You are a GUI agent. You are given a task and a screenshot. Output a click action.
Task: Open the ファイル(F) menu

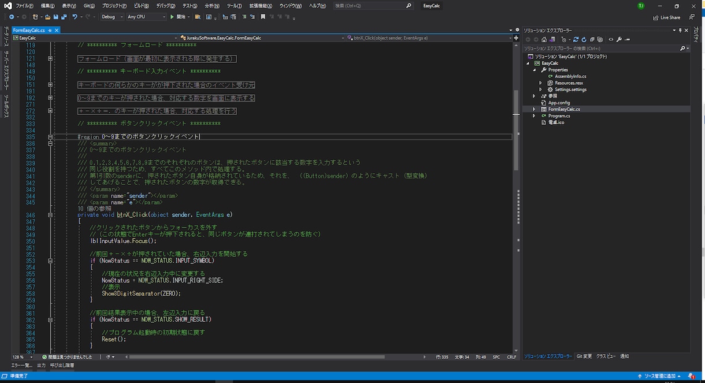(x=24, y=6)
